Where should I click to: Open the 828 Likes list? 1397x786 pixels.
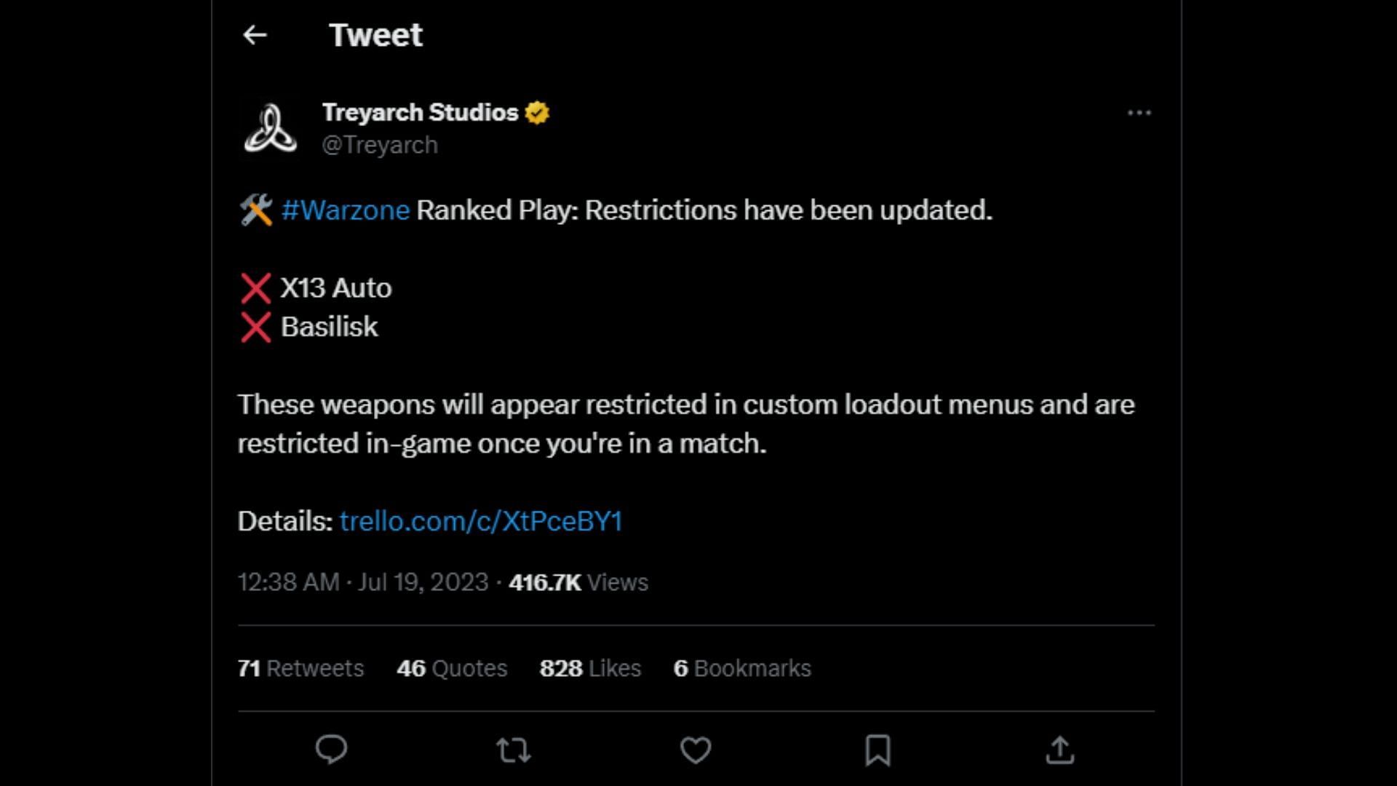click(590, 668)
